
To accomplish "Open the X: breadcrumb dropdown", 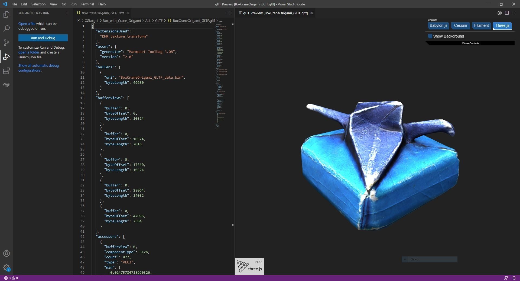I will [79, 21].
